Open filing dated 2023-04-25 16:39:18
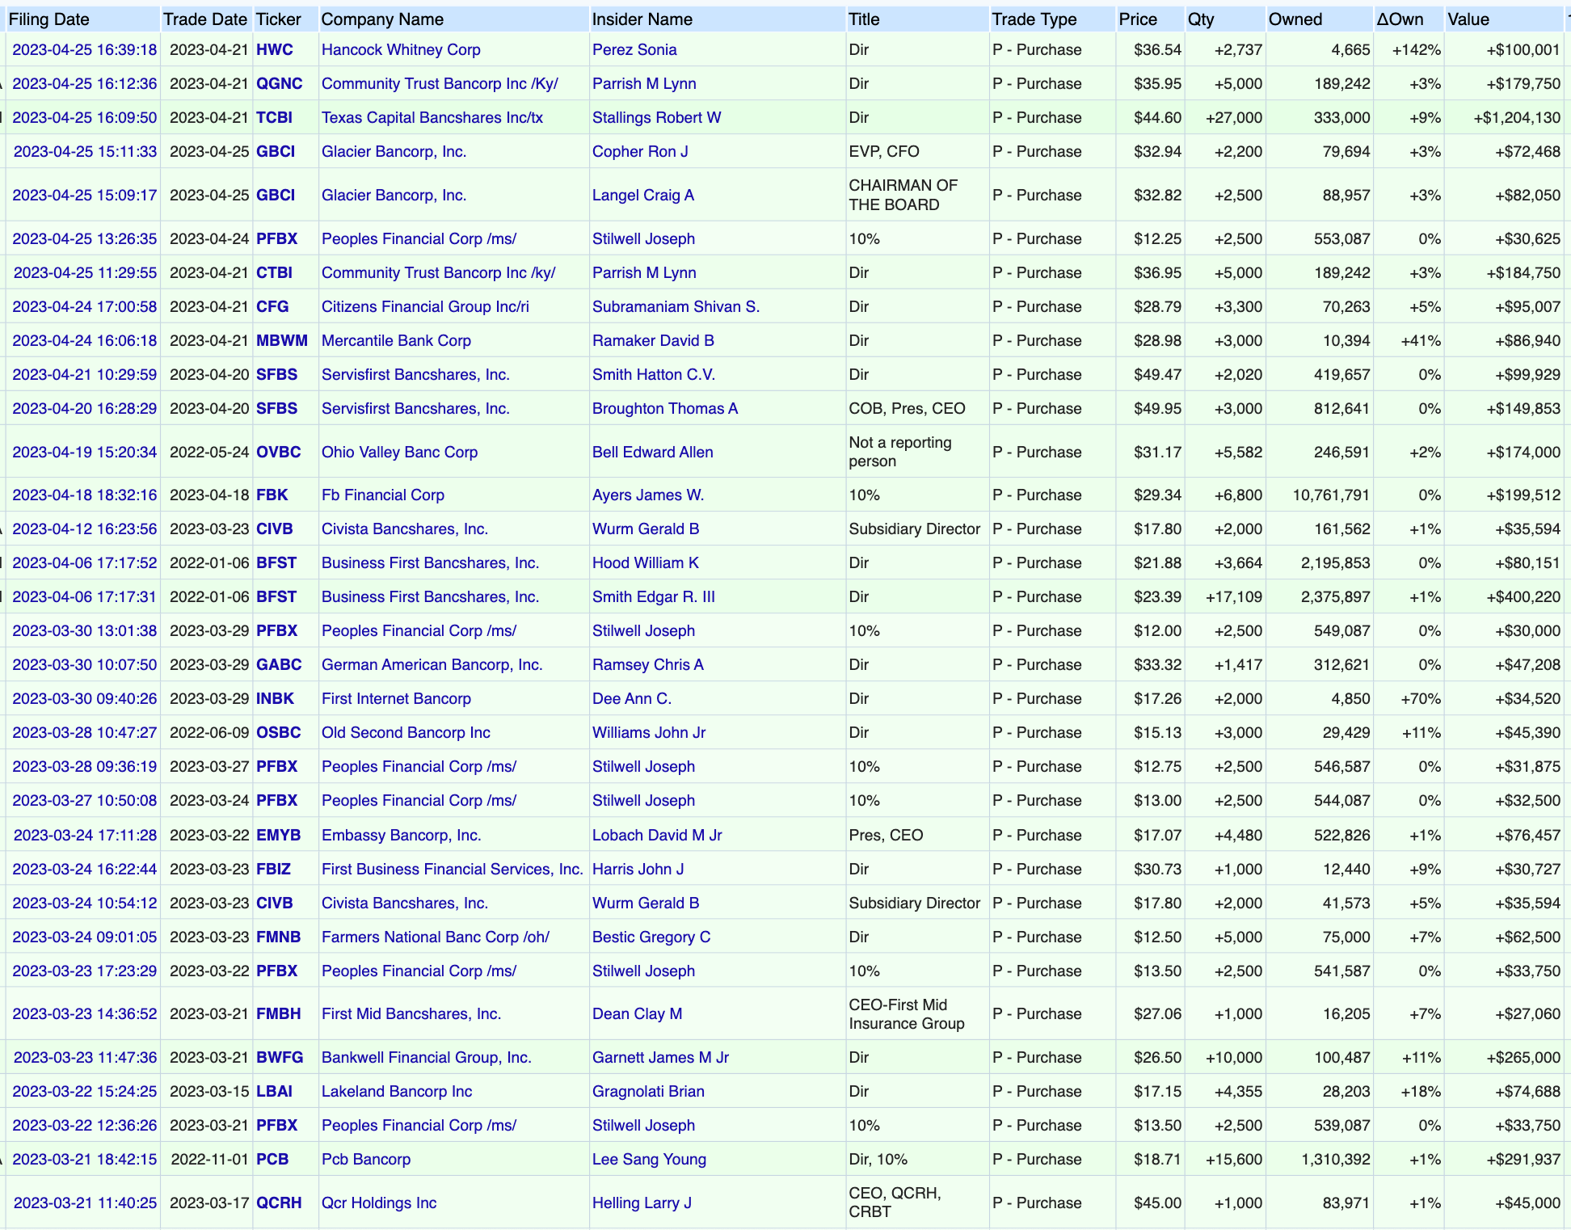Viewport: 1571px width, 1230px height. coord(85,50)
